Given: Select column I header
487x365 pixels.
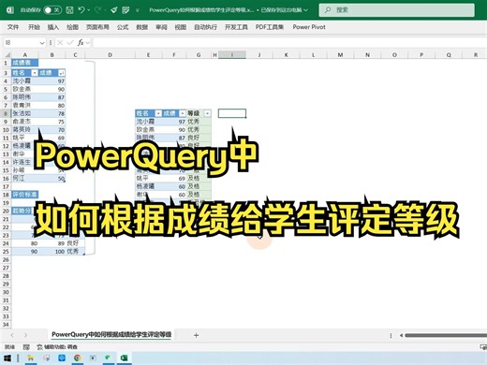Looking at the screenshot, I should coord(232,55).
